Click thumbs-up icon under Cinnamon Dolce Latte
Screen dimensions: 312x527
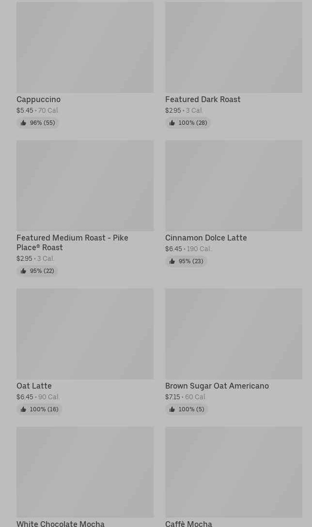pyautogui.click(x=172, y=261)
